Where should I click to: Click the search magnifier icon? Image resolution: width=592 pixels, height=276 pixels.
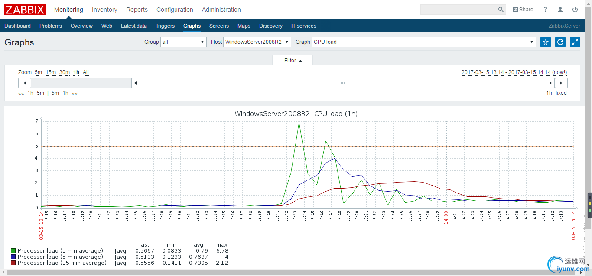pos(501,10)
